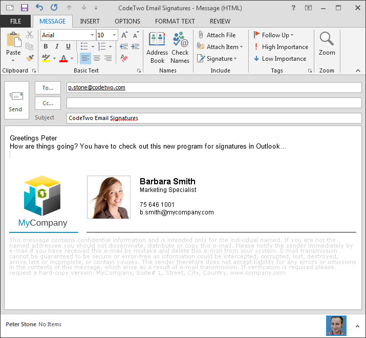Expand the Follow Up menu

pyautogui.click(x=292, y=35)
